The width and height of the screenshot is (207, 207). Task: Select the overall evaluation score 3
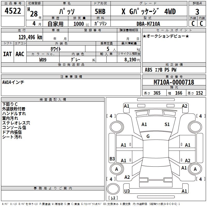click(197, 12)
